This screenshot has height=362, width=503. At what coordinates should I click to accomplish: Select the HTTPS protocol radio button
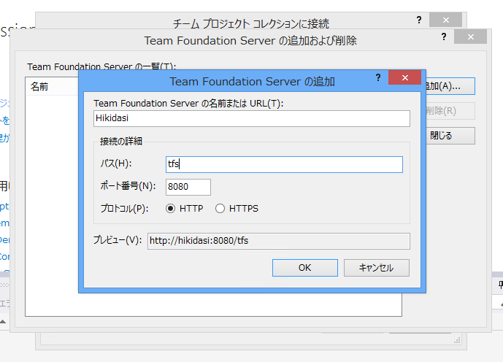coord(220,209)
